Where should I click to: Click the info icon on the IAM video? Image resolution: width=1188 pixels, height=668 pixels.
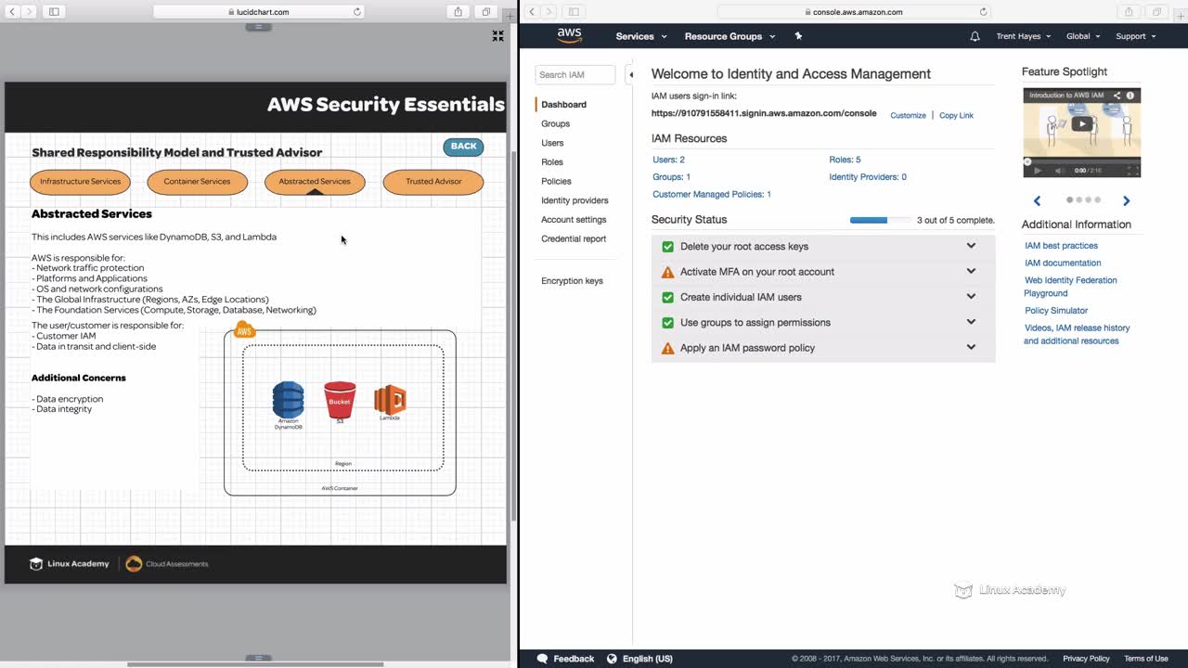click(x=1130, y=96)
